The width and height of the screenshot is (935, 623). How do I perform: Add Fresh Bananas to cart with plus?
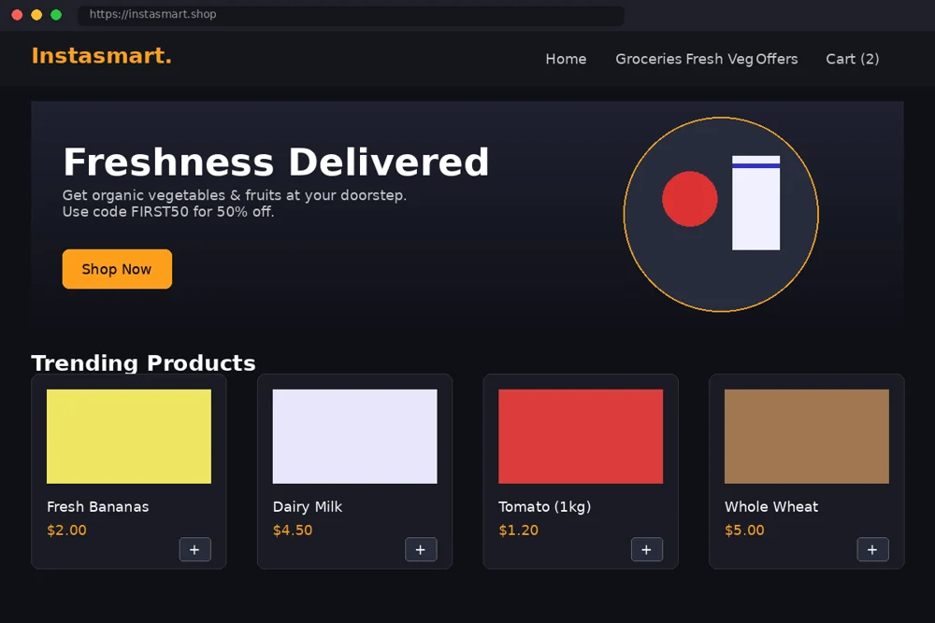pyautogui.click(x=195, y=549)
